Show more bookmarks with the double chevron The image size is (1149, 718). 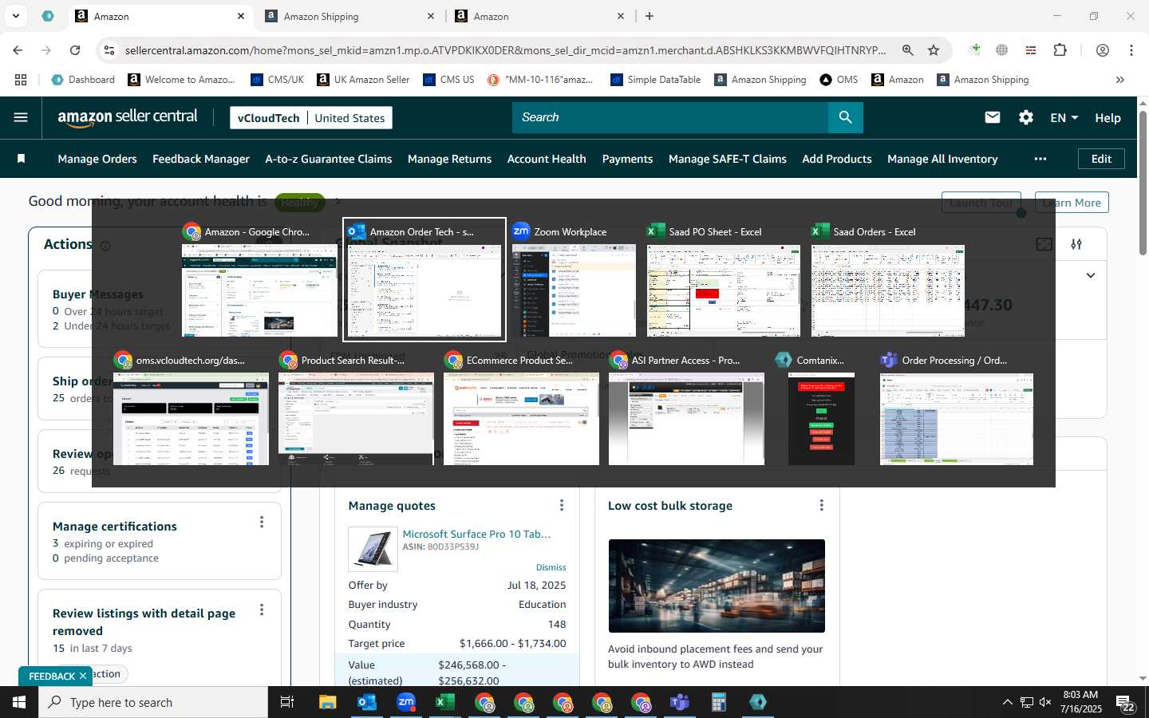1119,80
